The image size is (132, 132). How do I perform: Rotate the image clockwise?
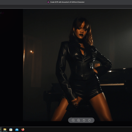(89, 120)
